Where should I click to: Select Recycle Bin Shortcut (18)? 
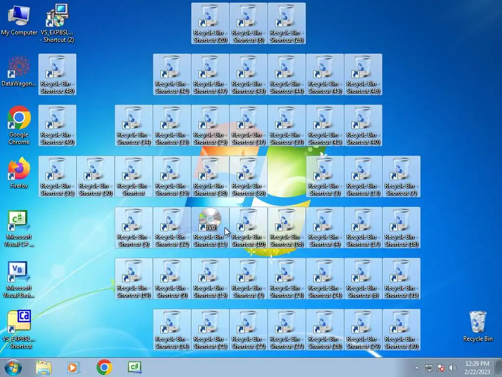click(x=401, y=228)
